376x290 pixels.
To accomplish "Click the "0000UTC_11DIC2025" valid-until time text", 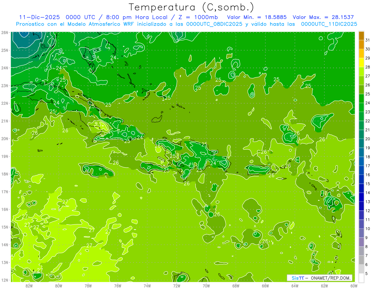I will pyautogui.click(x=329, y=24).
